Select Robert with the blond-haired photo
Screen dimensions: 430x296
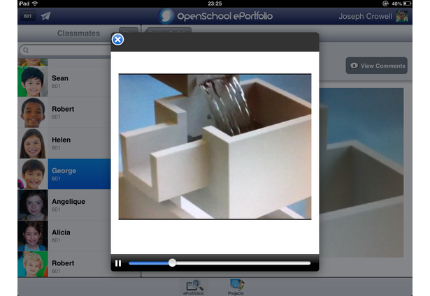click(x=64, y=265)
